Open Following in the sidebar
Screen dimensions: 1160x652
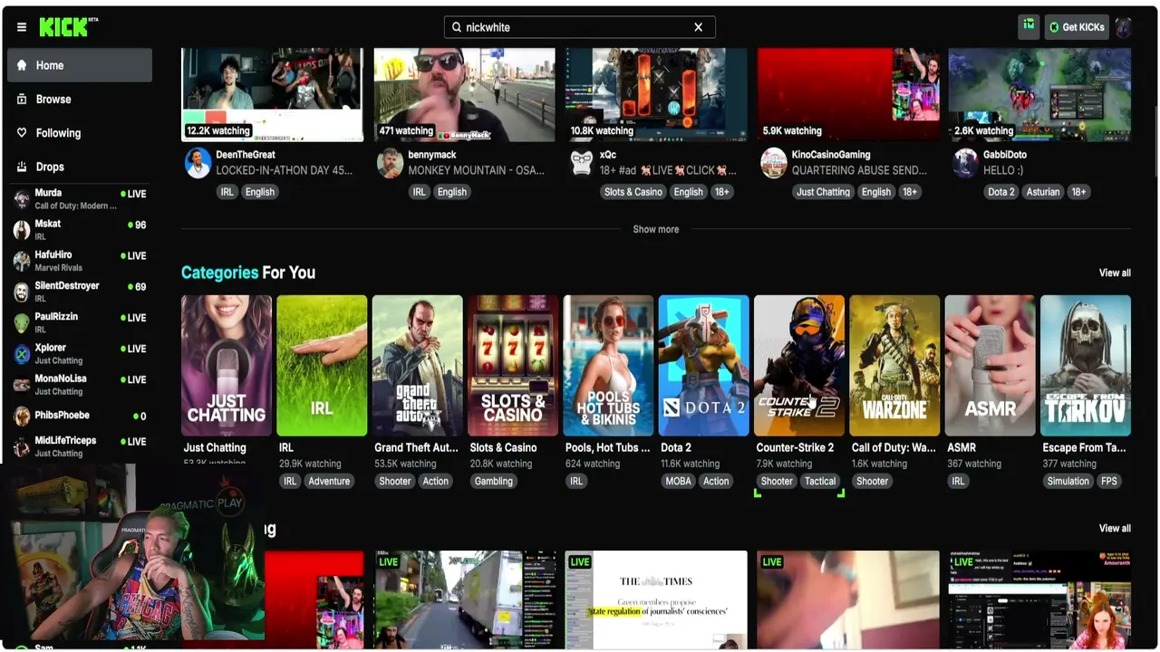80,133
